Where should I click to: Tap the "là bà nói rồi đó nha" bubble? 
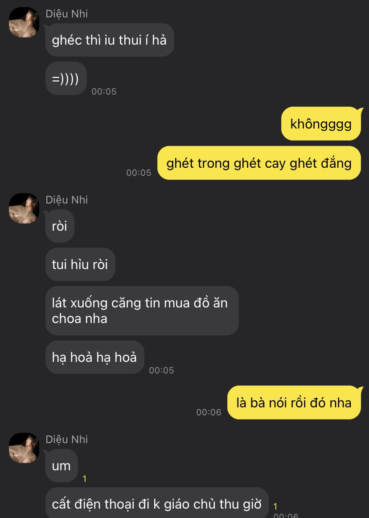coord(294,402)
